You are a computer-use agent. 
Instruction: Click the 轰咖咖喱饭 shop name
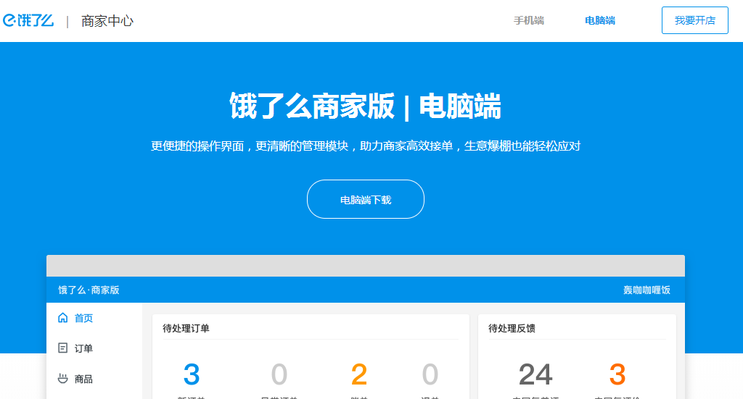pos(646,290)
